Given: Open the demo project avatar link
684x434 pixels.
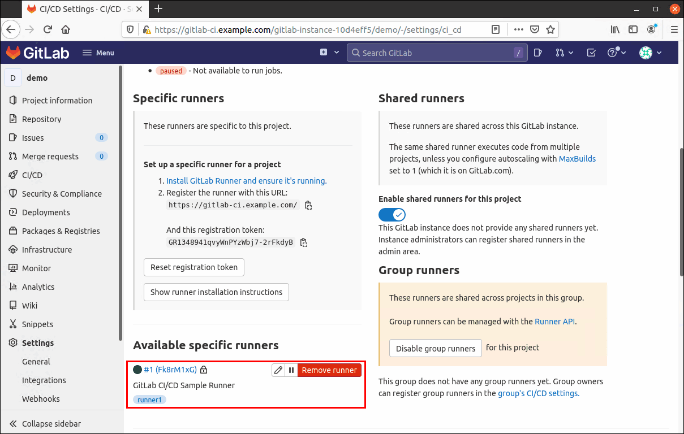Looking at the screenshot, I should pos(13,78).
